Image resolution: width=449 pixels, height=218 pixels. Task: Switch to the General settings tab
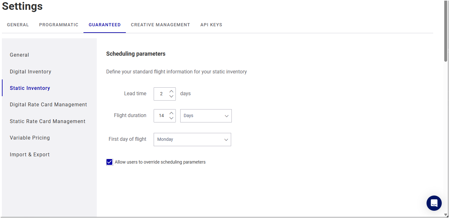18,25
